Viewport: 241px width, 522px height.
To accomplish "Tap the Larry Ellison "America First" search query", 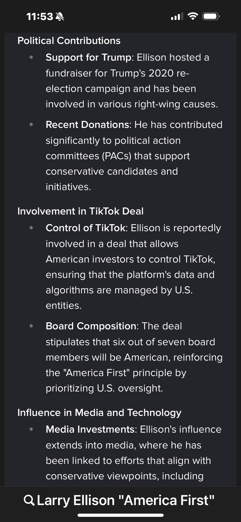I will click(126, 500).
